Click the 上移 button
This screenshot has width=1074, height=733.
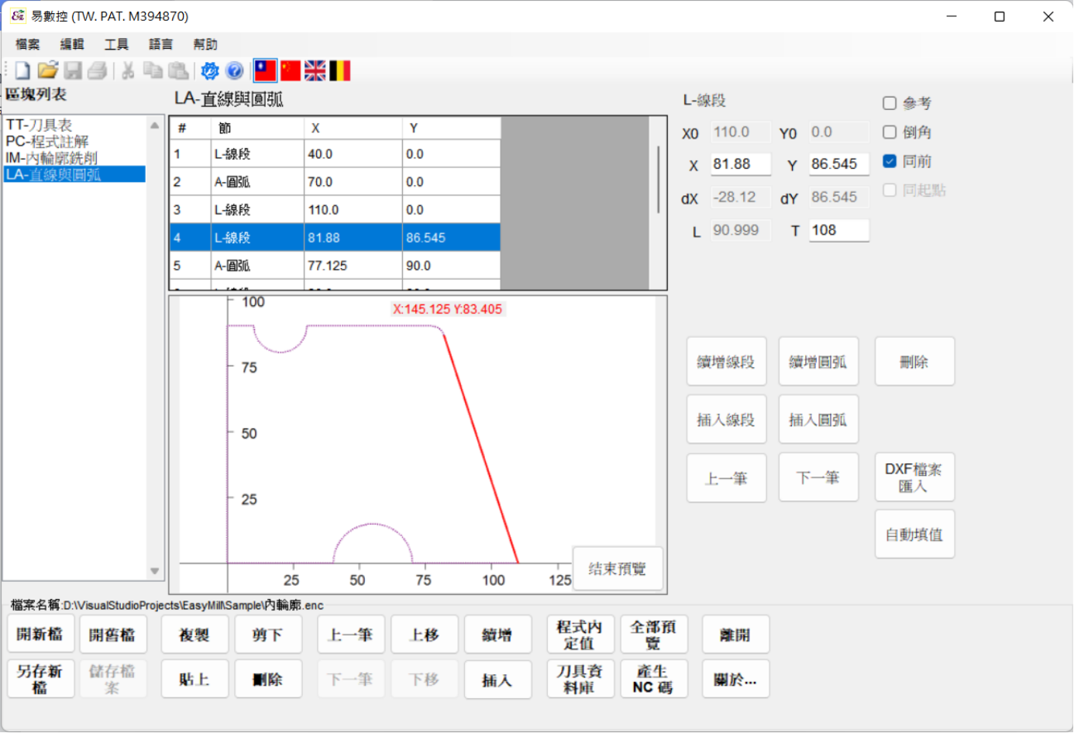(x=425, y=635)
